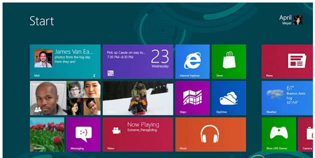
Task: Open the calendar tile showing 23 Wednesday
Action: pos(137,61)
